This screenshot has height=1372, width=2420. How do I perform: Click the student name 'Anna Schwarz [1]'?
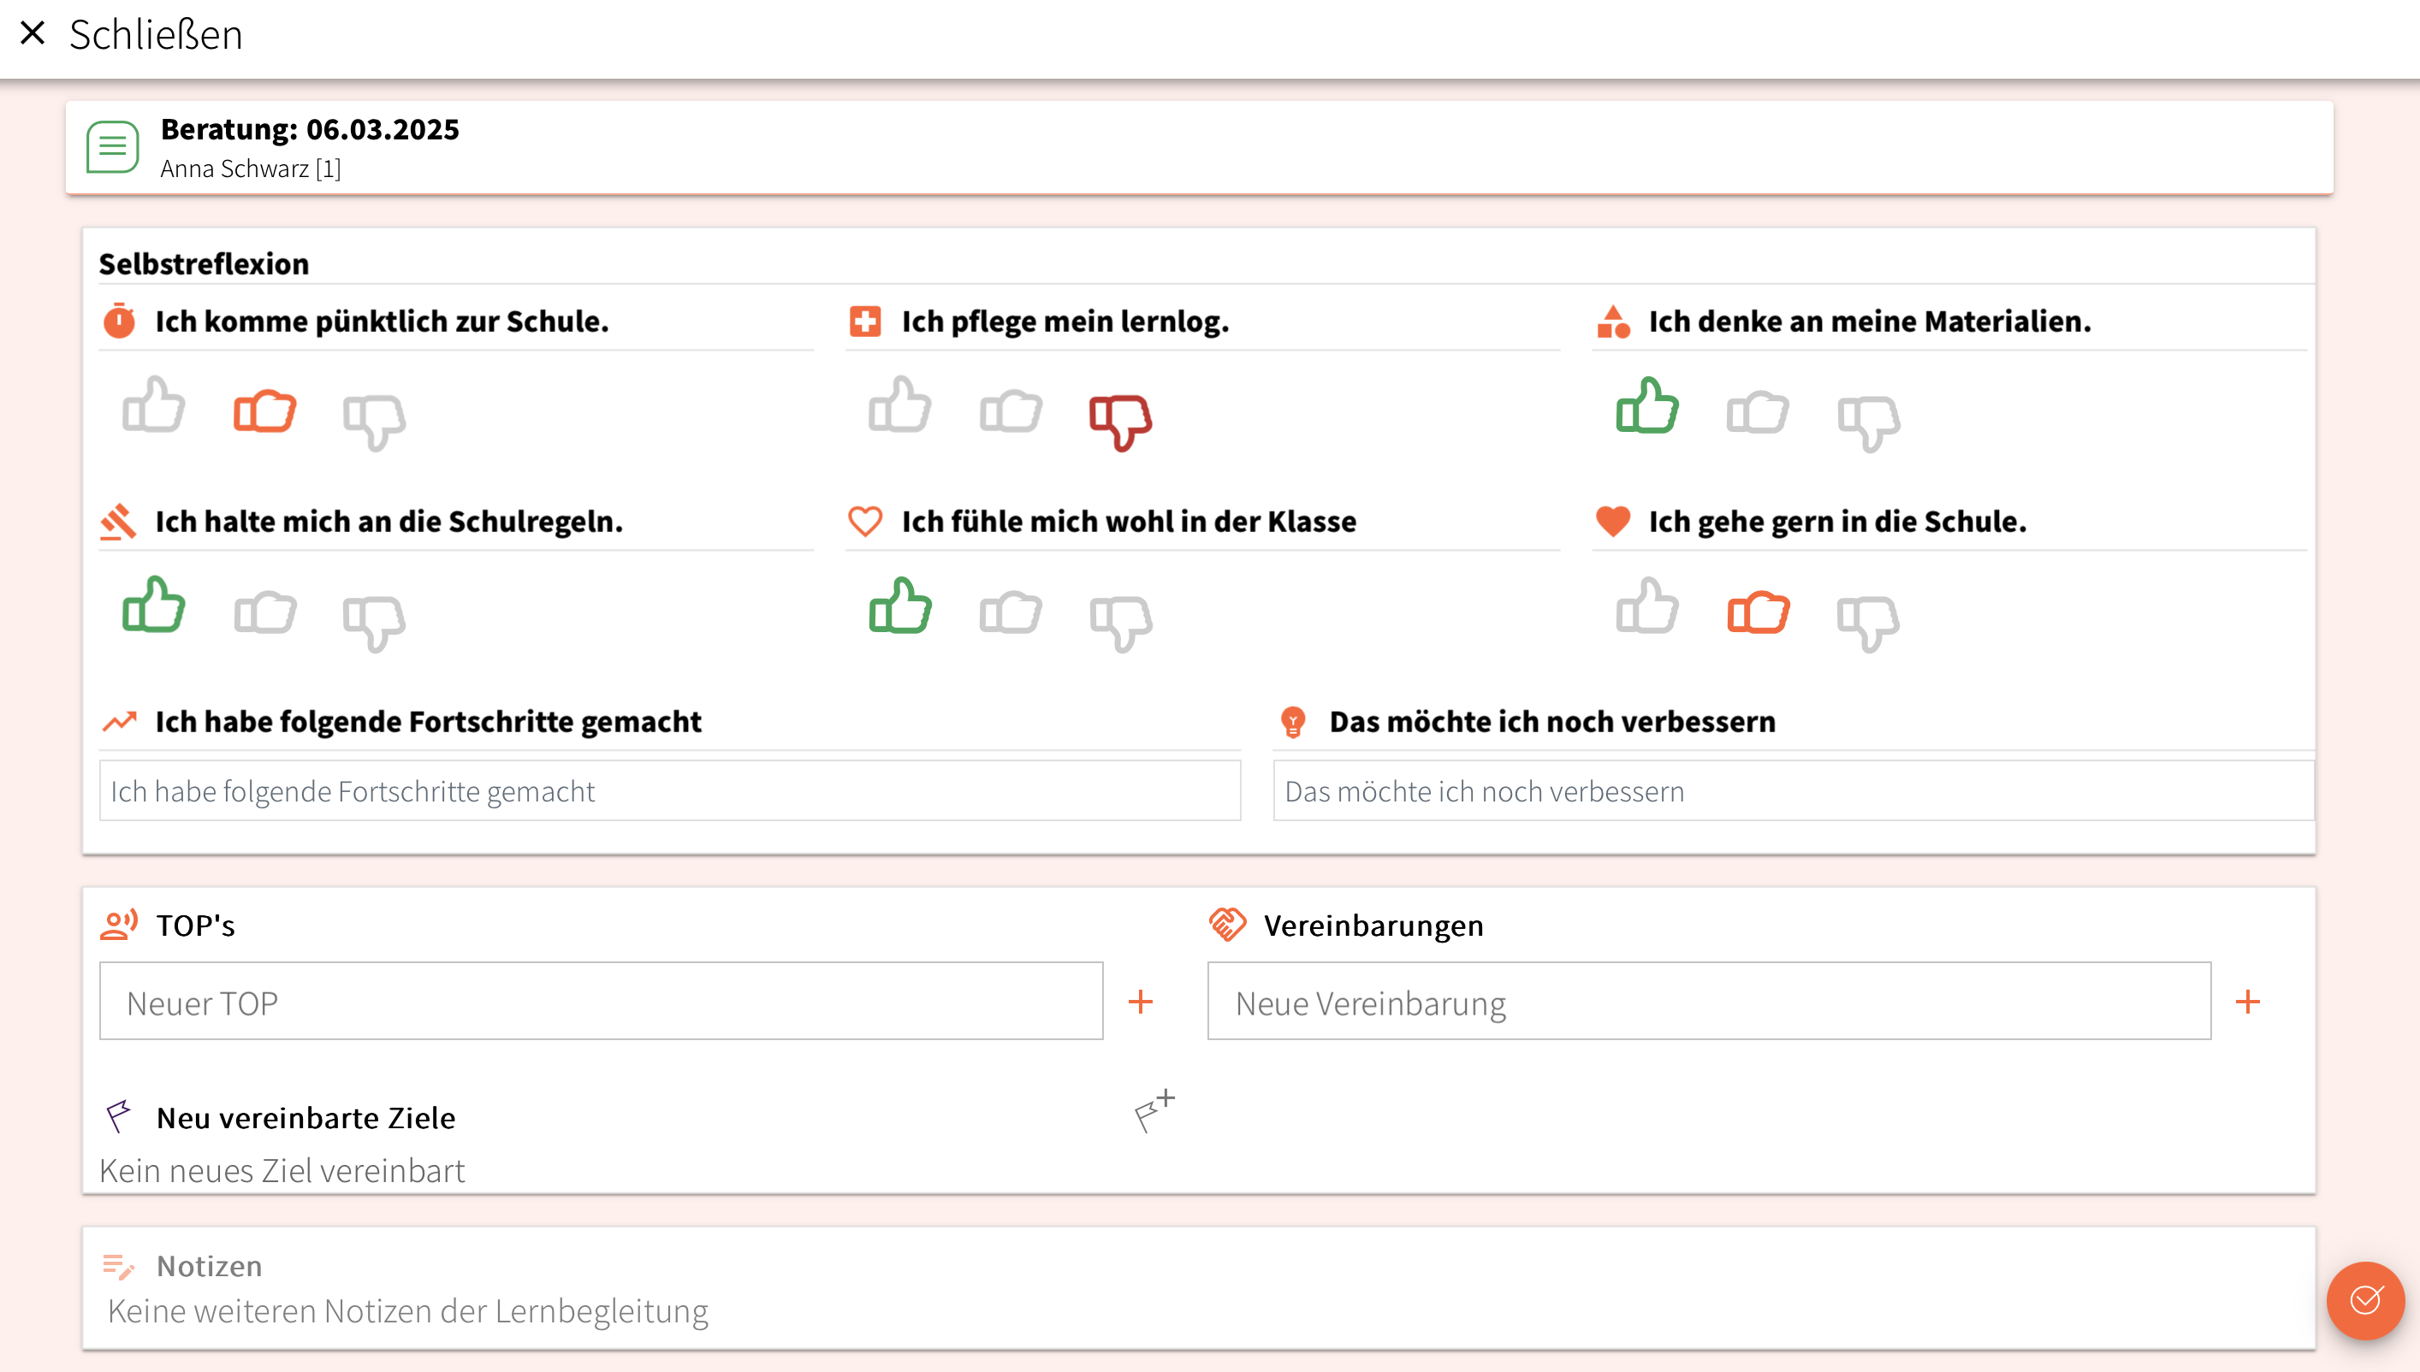click(251, 169)
